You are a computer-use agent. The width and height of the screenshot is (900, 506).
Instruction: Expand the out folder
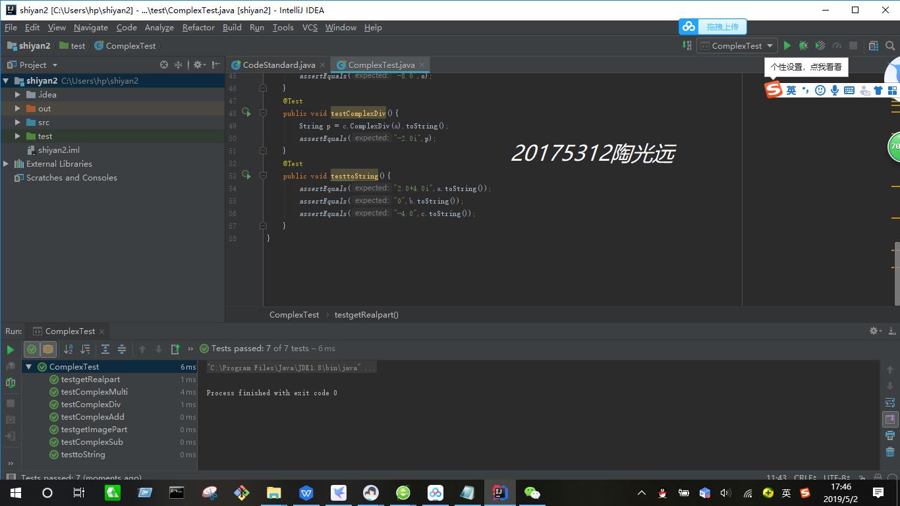click(x=18, y=109)
